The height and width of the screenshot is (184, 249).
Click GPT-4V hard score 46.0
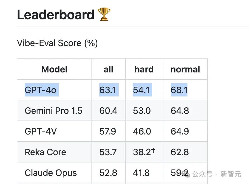pos(142,131)
